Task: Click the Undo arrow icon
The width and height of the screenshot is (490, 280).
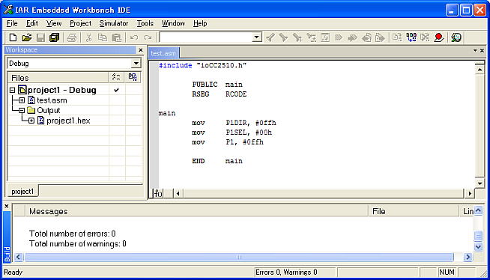Action: pos(134,37)
